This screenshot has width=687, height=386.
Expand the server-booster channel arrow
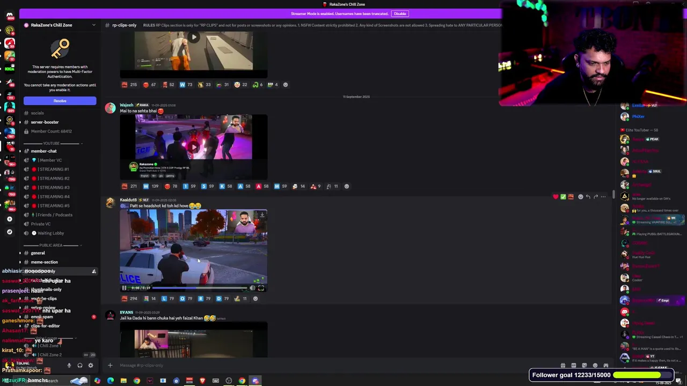20,122
